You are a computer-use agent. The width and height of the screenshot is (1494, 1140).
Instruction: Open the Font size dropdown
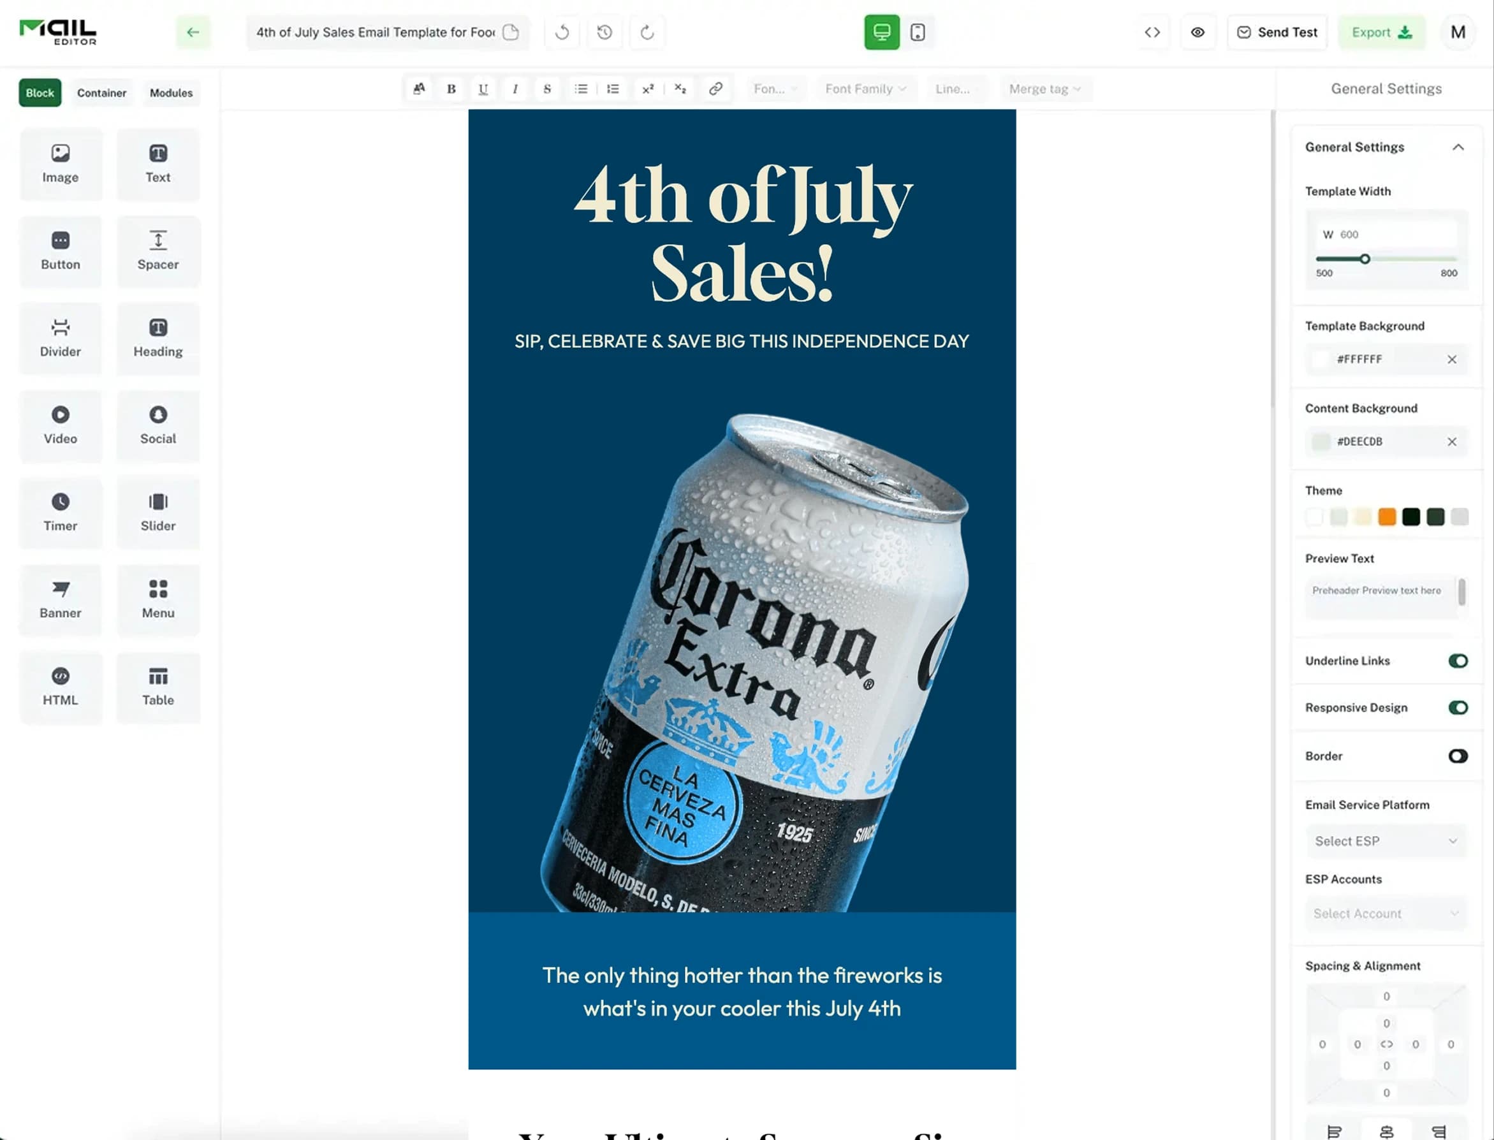[775, 89]
